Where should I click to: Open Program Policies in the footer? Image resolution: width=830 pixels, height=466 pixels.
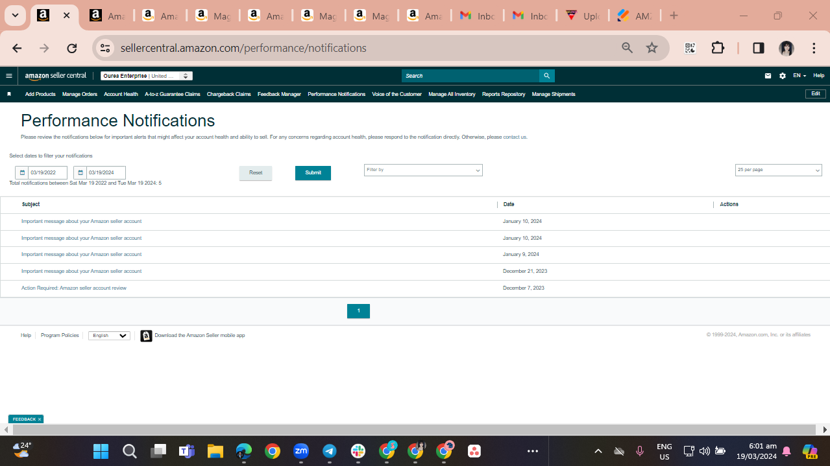(60, 336)
